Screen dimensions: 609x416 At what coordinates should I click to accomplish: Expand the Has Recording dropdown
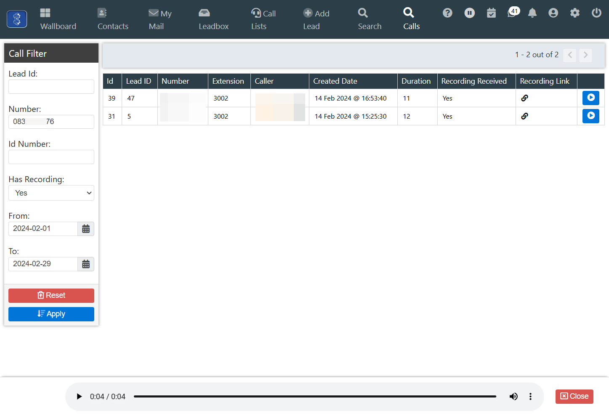pyautogui.click(x=51, y=193)
